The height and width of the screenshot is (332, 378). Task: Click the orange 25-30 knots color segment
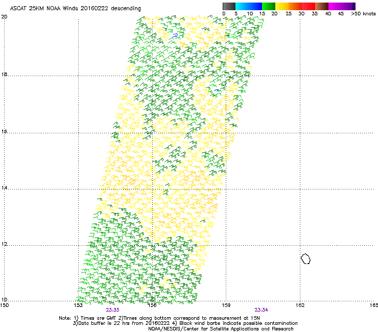pos(295,6)
